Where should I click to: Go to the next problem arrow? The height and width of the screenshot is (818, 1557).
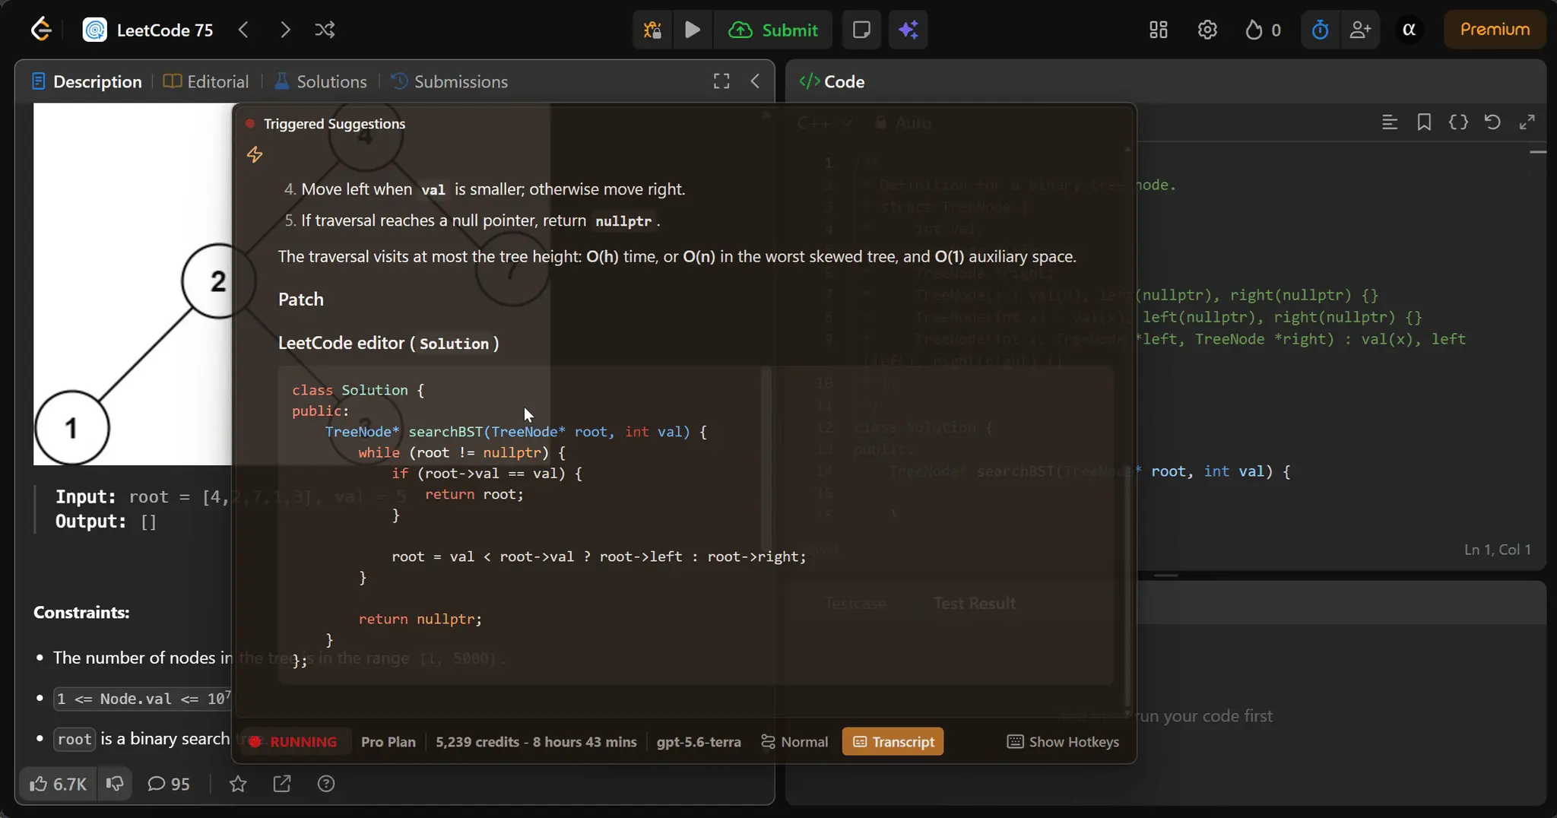[x=285, y=30]
